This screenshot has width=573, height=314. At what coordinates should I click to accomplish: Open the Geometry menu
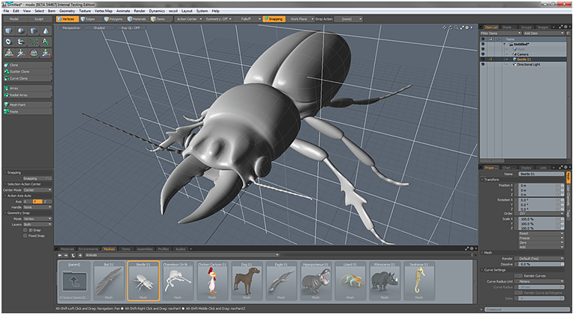[67, 11]
